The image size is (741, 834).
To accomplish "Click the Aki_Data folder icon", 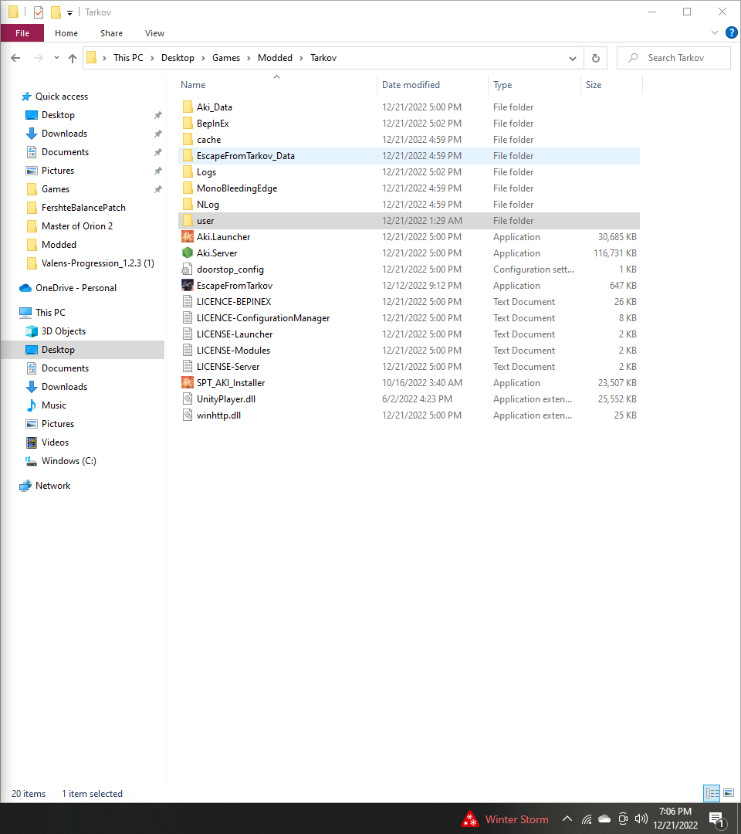I will tap(187, 107).
